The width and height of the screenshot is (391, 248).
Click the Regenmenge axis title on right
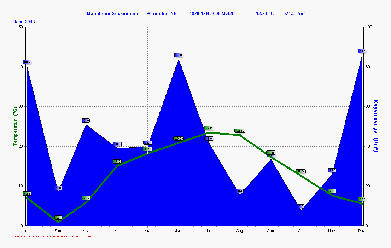coord(376,126)
